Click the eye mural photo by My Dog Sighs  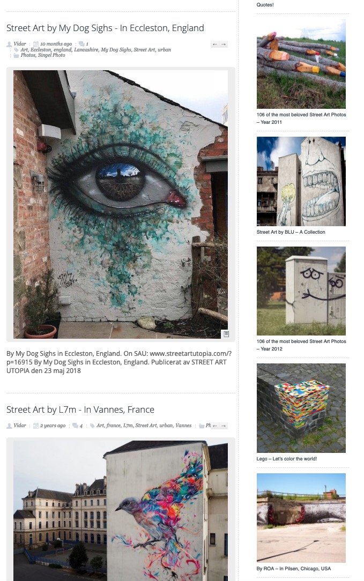pos(121,204)
